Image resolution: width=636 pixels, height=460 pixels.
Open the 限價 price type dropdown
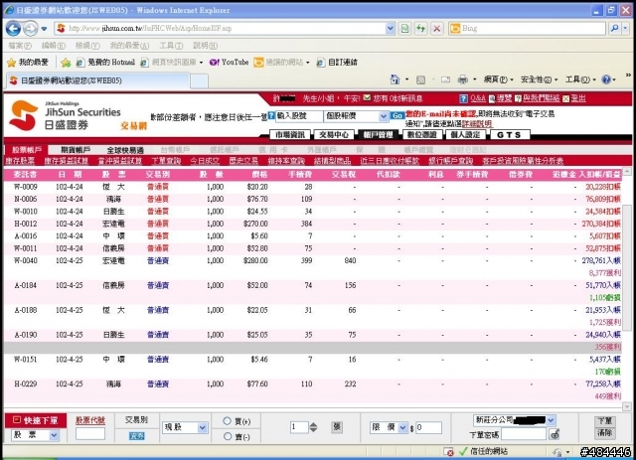[x=389, y=427]
